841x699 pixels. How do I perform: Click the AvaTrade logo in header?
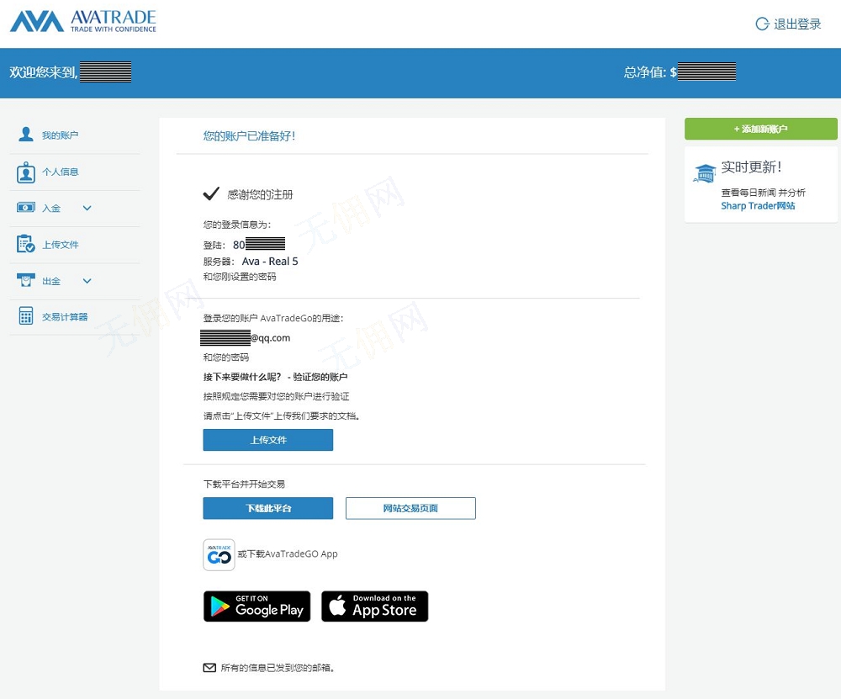[82, 22]
